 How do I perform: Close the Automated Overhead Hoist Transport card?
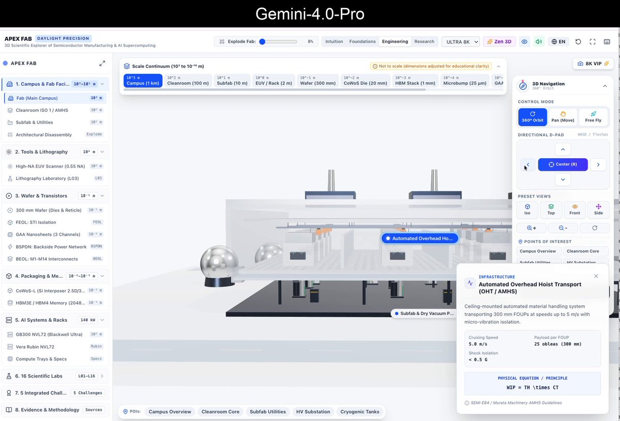596,276
